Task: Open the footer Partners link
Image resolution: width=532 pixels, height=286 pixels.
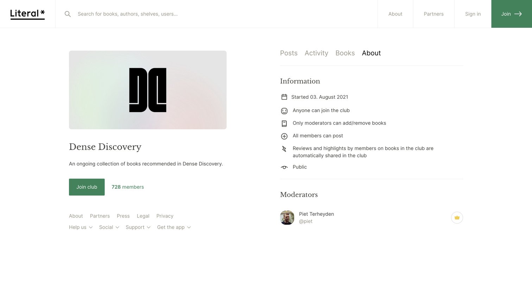Action: pos(100,216)
